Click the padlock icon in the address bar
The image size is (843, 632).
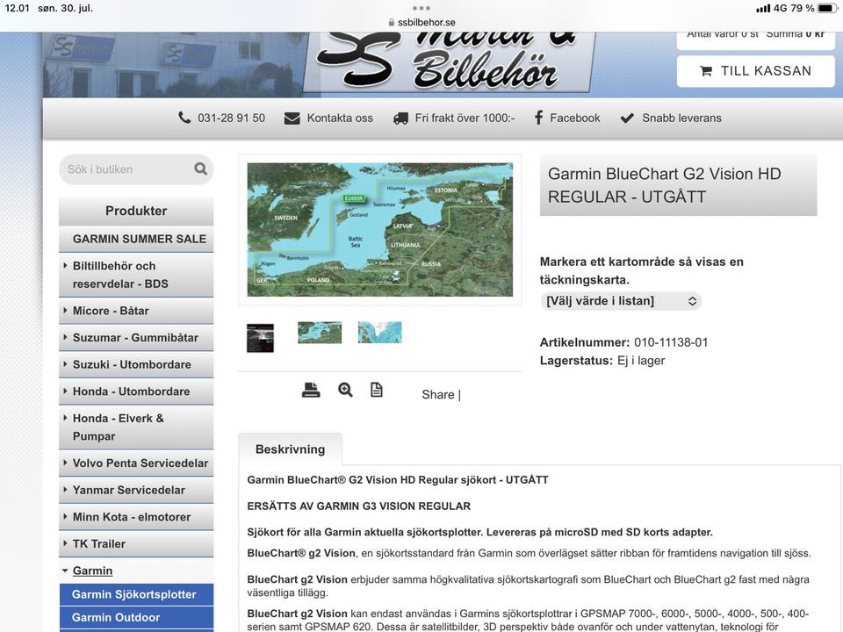pyautogui.click(x=392, y=23)
